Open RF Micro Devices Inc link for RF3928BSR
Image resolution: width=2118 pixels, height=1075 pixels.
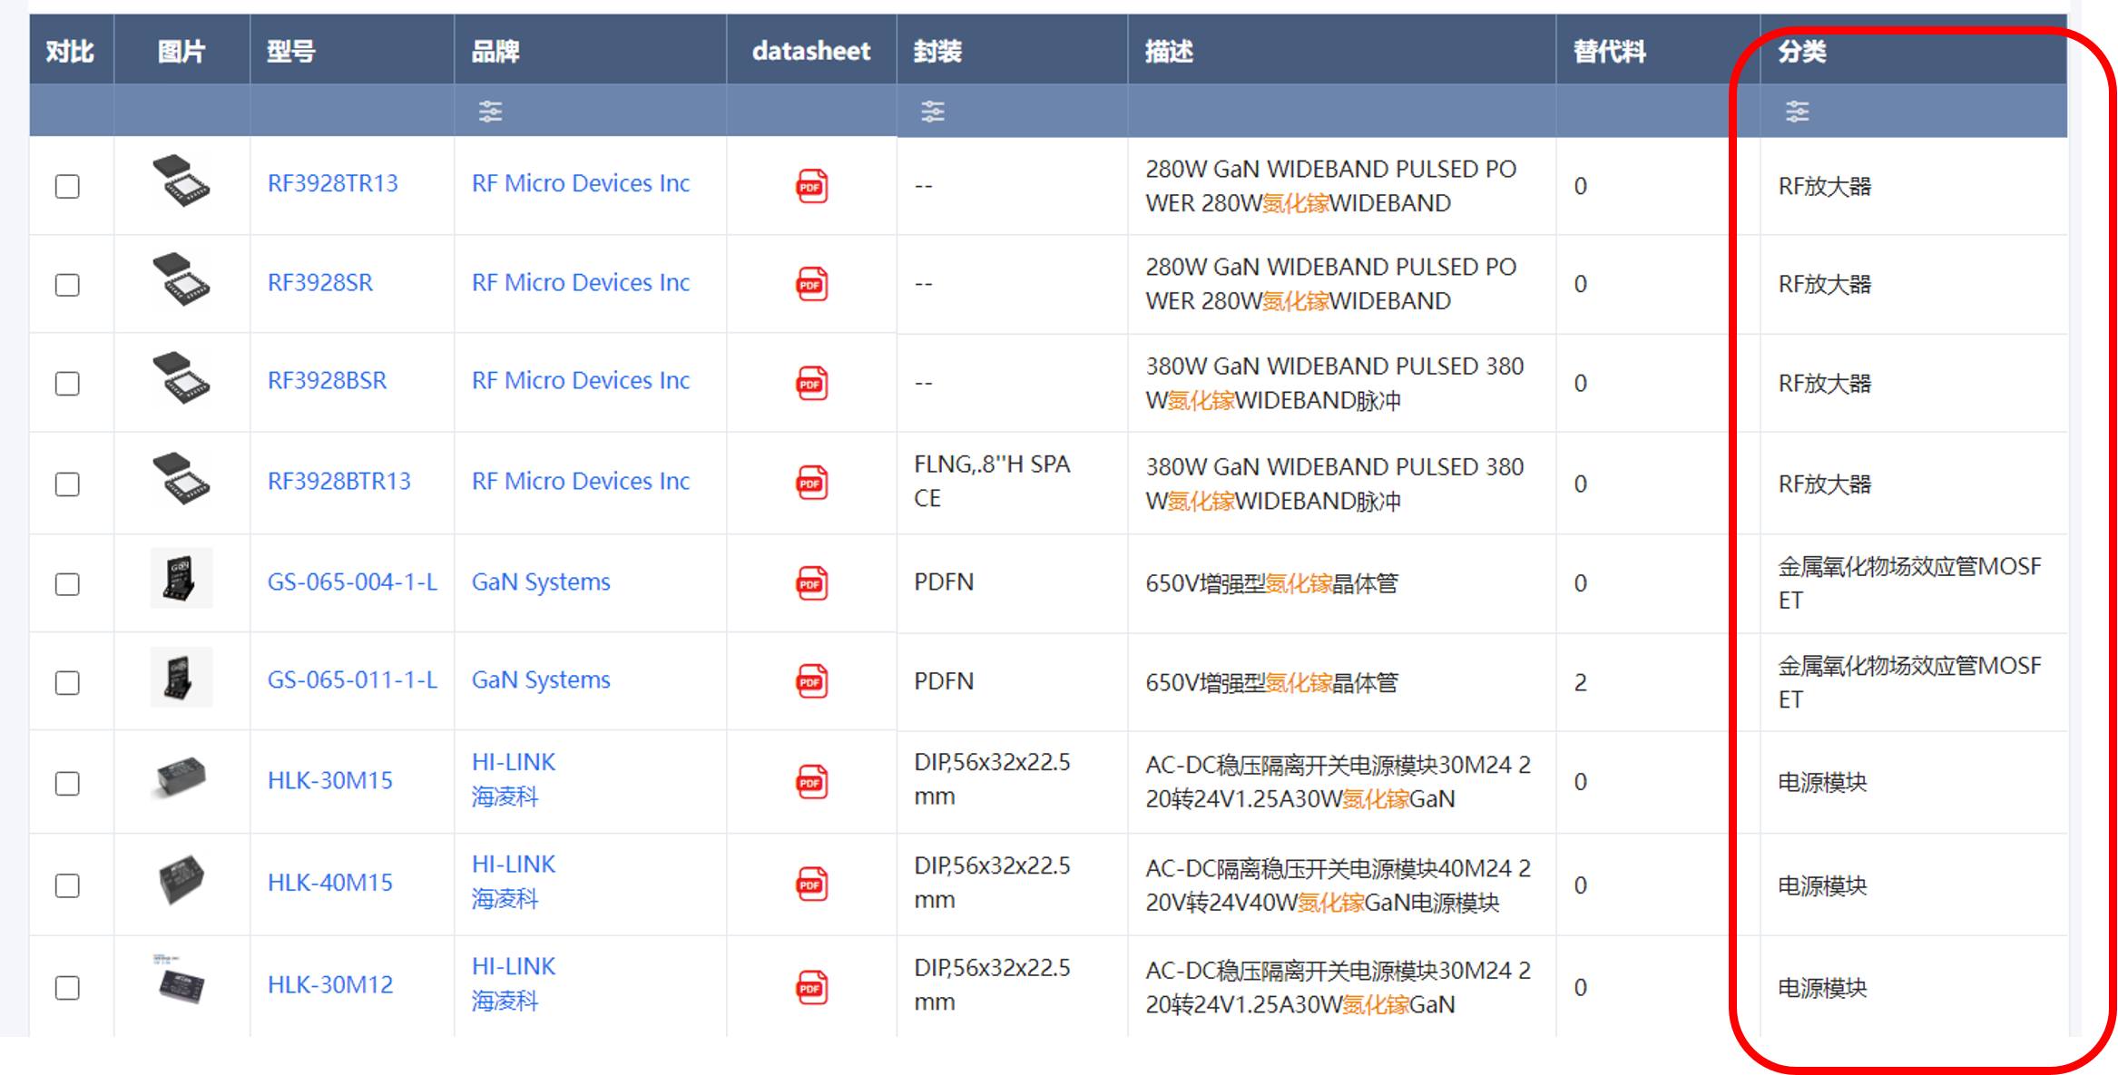580,381
